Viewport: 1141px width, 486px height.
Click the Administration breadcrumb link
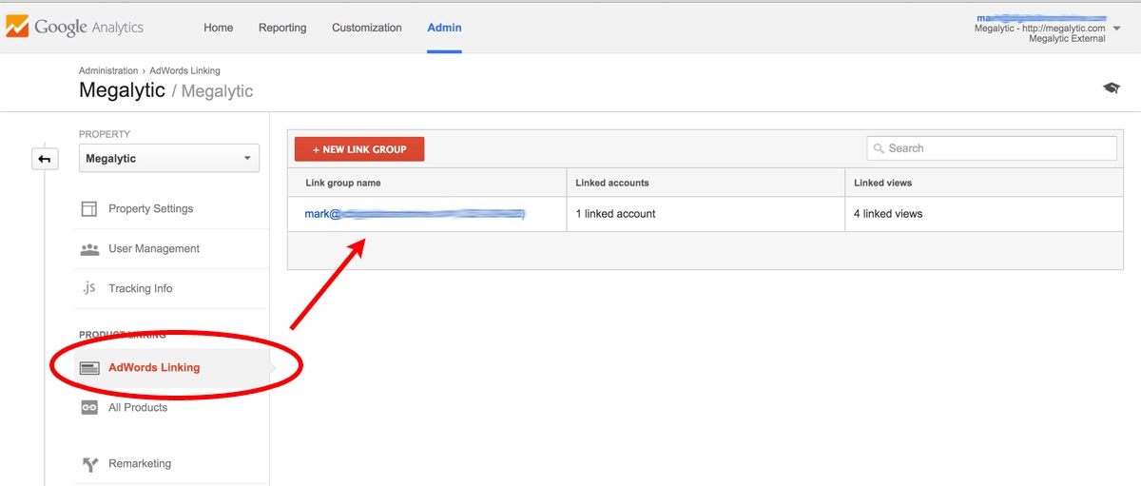pos(108,70)
